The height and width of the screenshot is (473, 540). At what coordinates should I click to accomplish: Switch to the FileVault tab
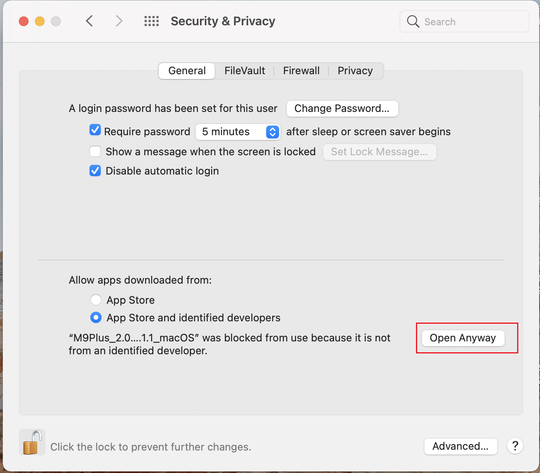245,71
